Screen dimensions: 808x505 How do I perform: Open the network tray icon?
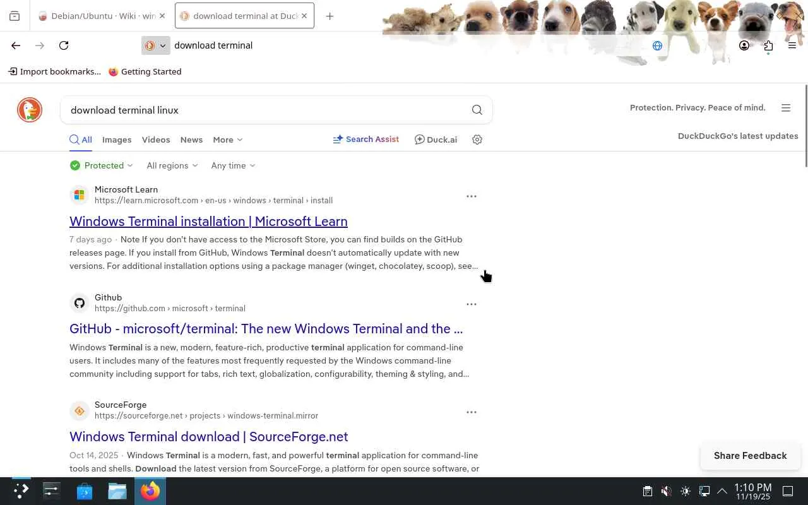(704, 491)
